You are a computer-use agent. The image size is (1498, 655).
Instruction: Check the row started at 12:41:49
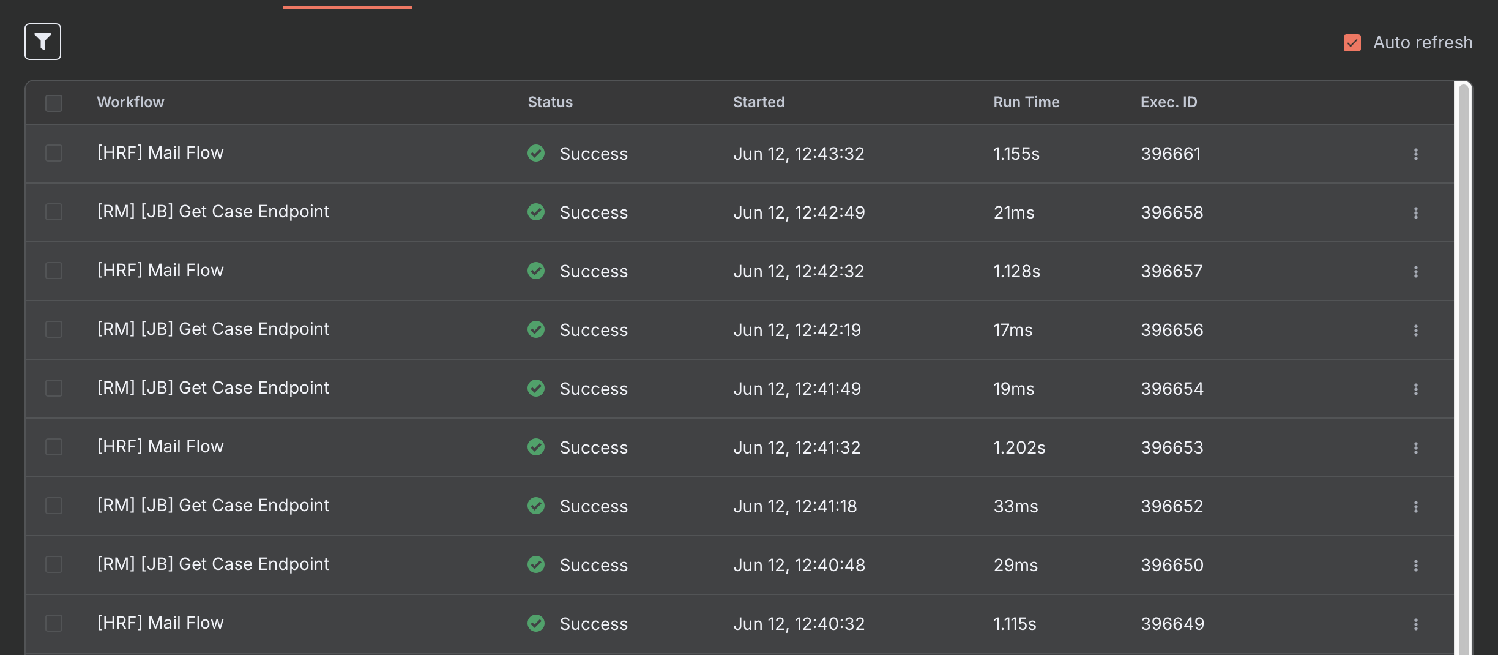click(x=54, y=388)
